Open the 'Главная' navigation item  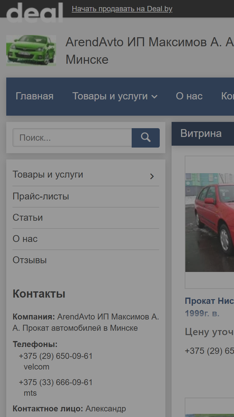(x=35, y=96)
